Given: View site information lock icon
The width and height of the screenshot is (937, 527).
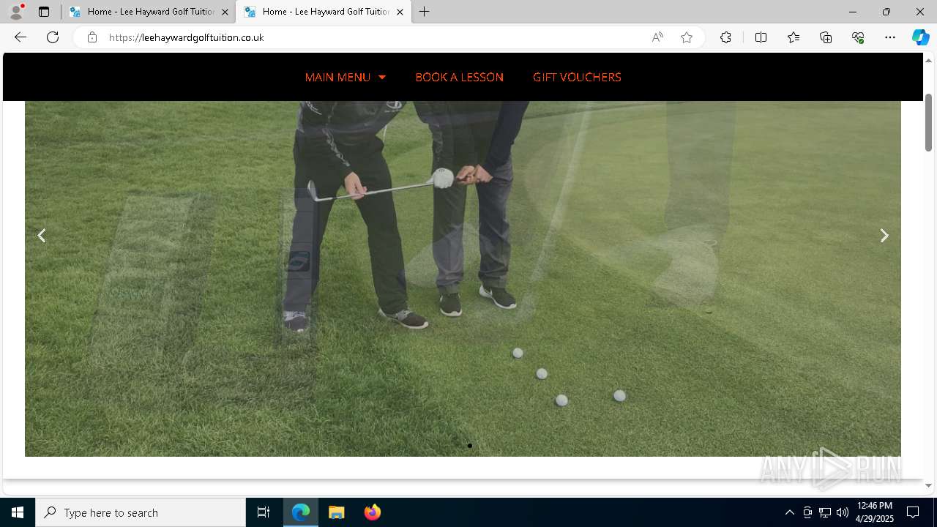Looking at the screenshot, I should click(x=92, y=37).
